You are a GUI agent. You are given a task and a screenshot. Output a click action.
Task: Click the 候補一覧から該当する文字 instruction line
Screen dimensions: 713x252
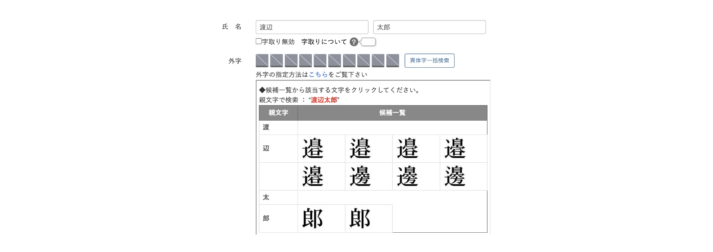pos(340,90)
